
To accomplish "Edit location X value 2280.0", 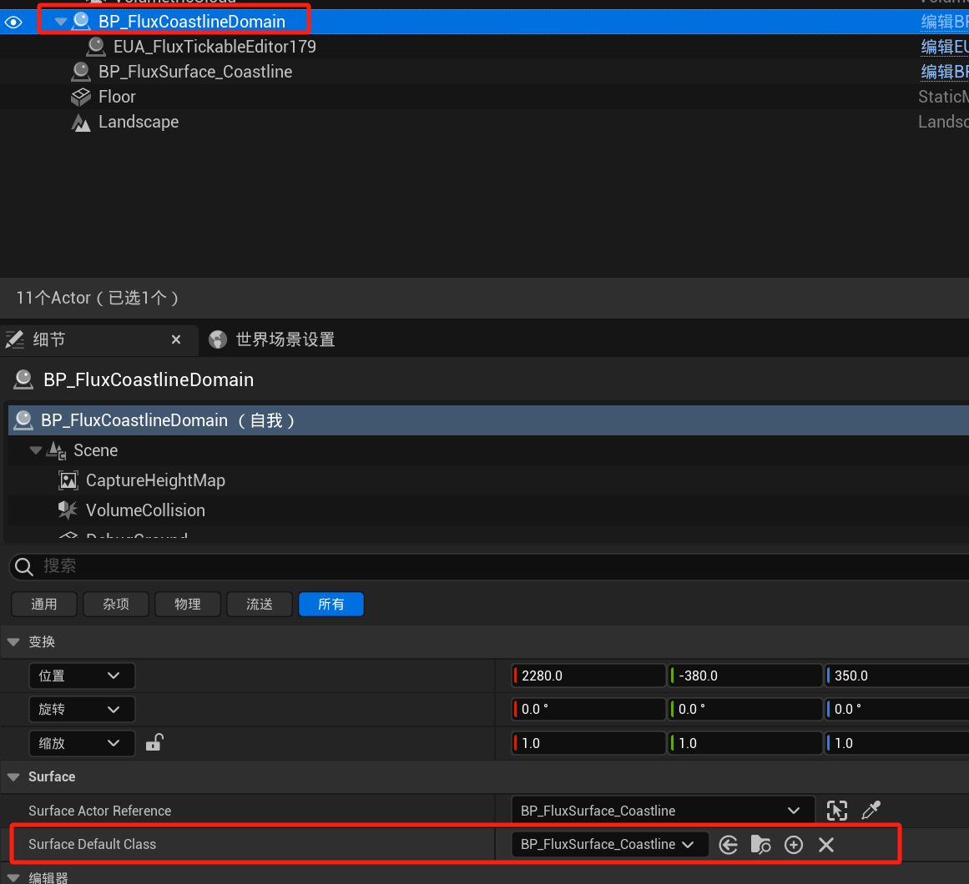I will pyautogui.click(x=589, y=676).
